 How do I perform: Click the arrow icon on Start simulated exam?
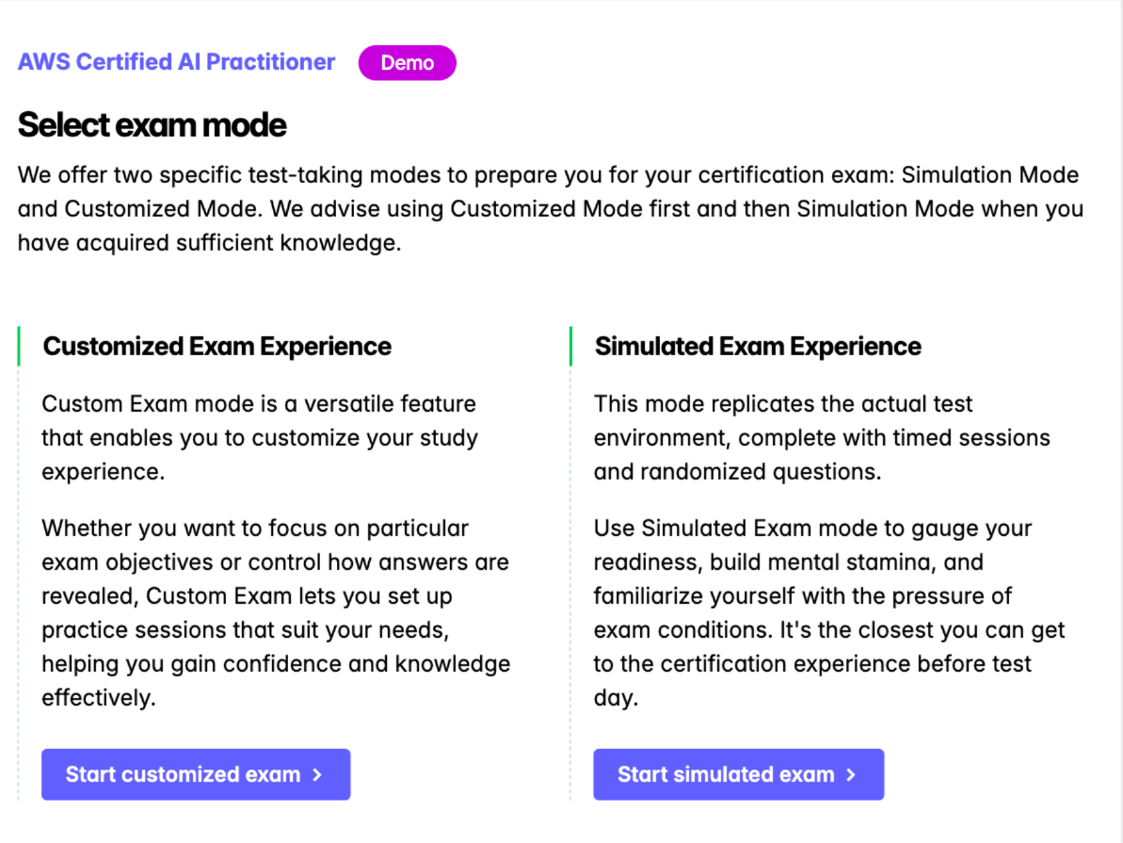point(851,774)
